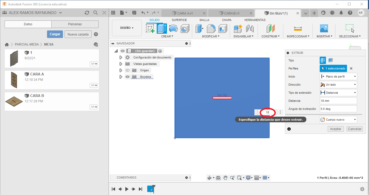Select the Joint tool icon
This screenshot has height=195, width=369.
250,28
